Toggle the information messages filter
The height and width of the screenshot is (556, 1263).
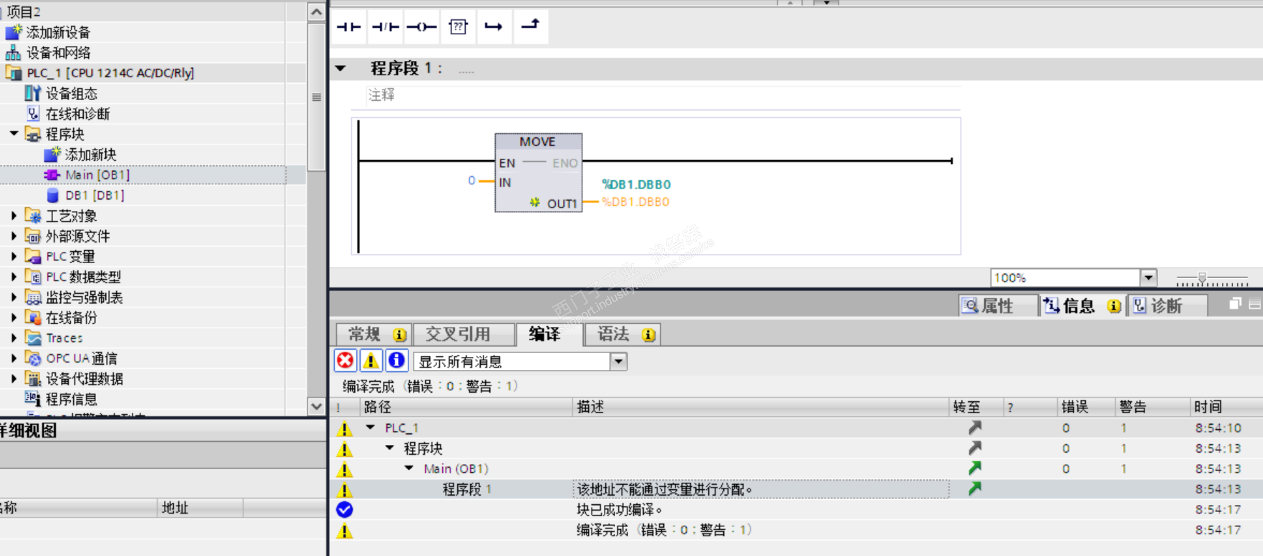[396, 361]
